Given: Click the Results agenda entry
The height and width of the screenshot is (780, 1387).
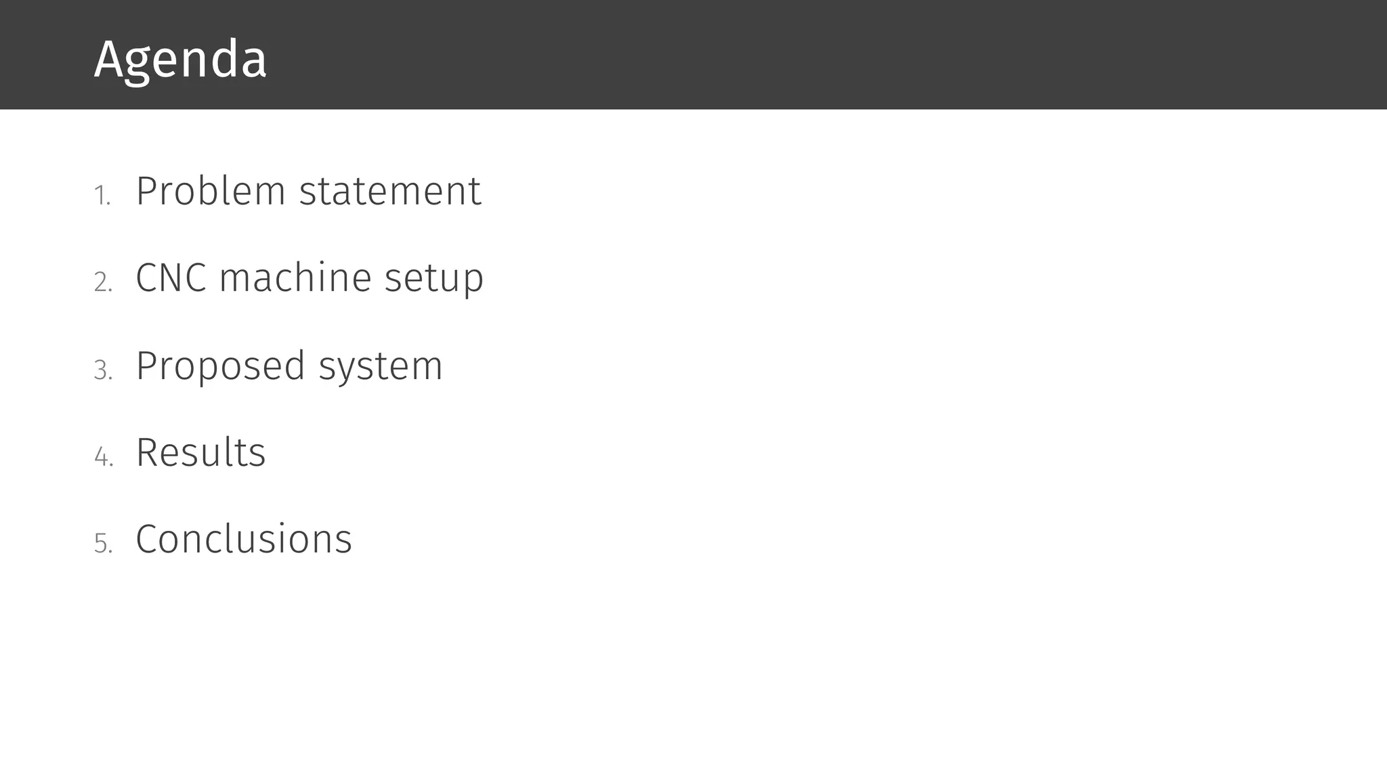Looking at the screenshot, I should [x=201, y=452].
